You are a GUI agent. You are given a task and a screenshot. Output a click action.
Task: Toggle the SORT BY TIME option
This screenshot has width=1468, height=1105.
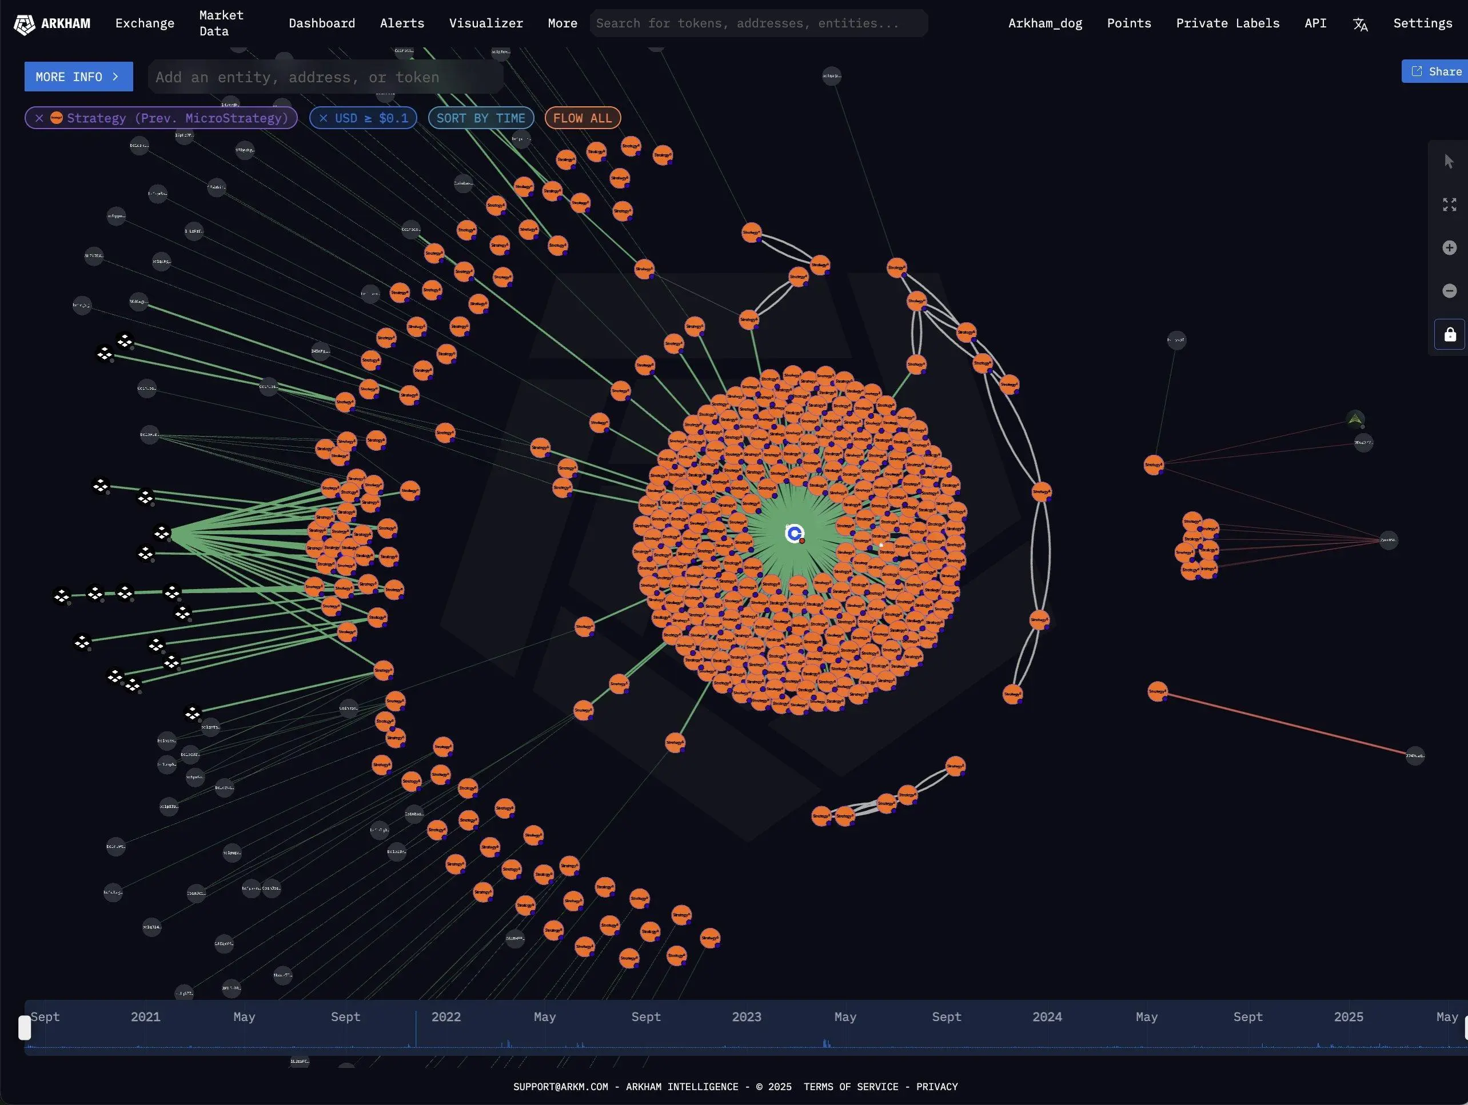click(x=481, y=118)
